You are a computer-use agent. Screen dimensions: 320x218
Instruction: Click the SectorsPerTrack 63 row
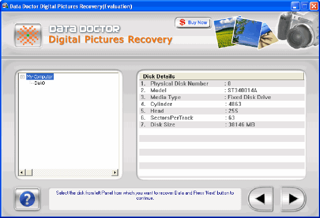tap(222, 118)
